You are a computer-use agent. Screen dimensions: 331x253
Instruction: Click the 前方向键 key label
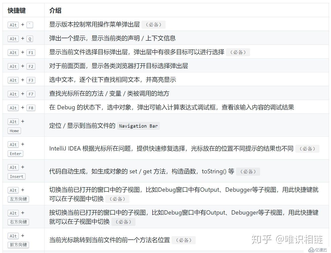tap(18, 245)
